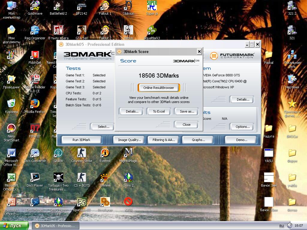Image resolution: width=307 pixels, height=230 pixels.
Task: Open Oblivion shortcut
Action: click(128, 8)
